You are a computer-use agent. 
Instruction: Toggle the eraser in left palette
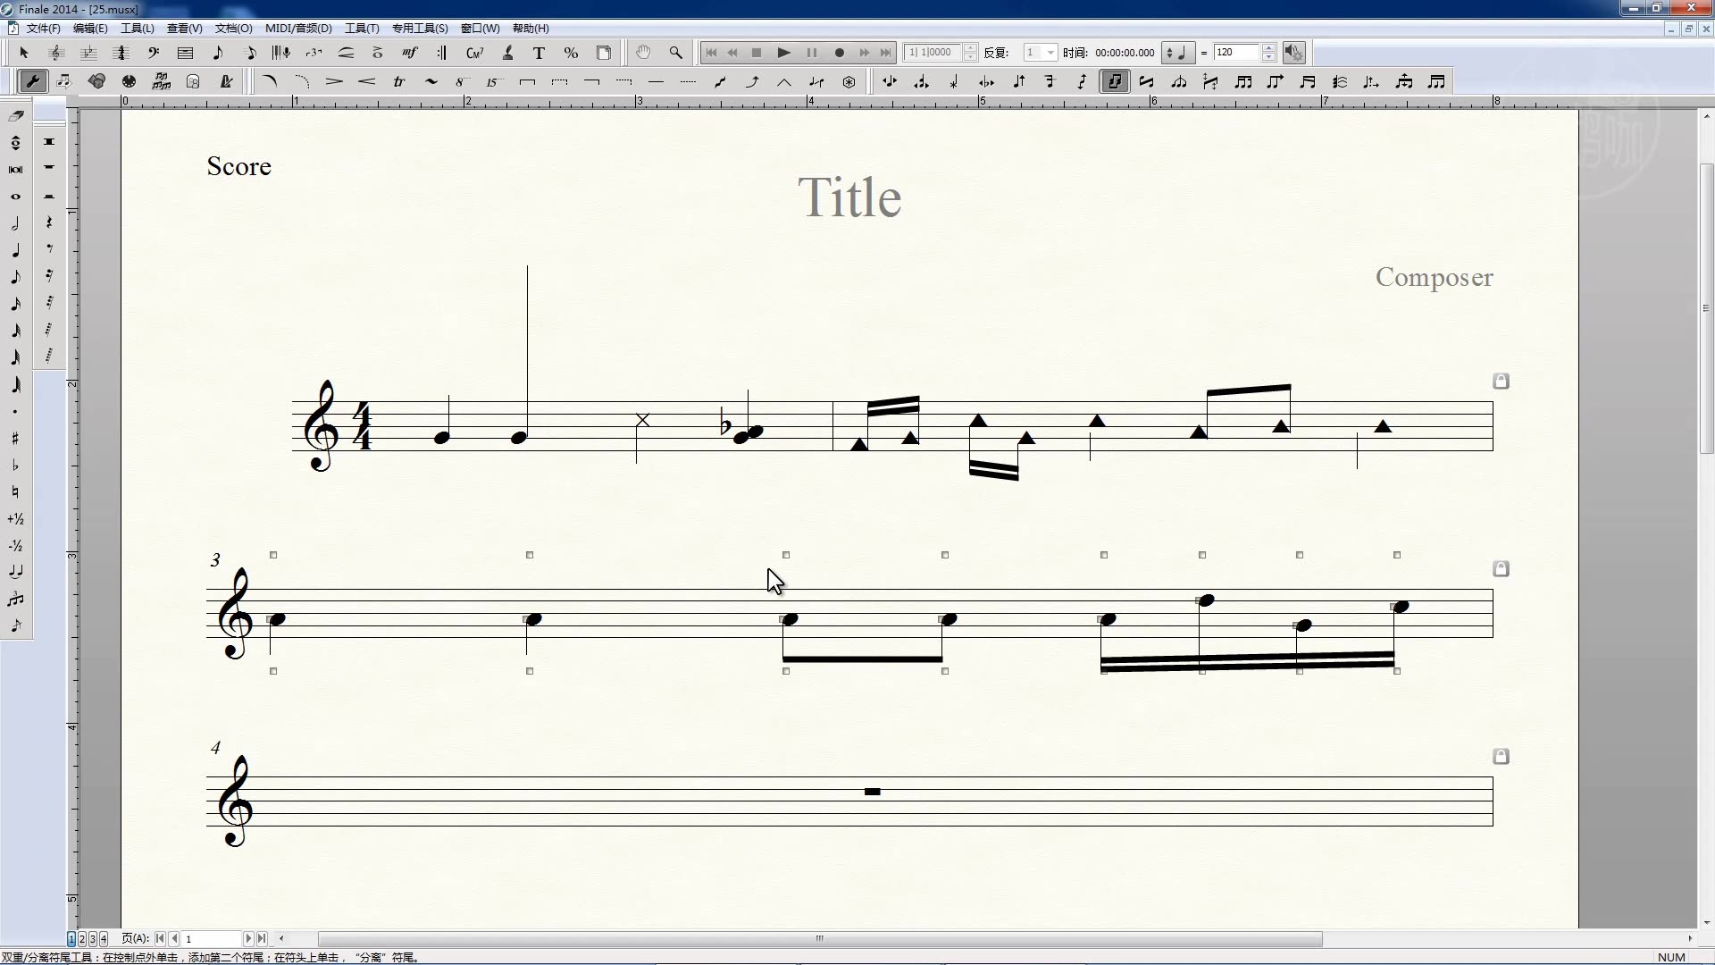(15, 115)
